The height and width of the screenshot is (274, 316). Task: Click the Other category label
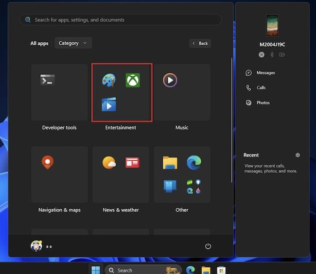pos(182,210)
